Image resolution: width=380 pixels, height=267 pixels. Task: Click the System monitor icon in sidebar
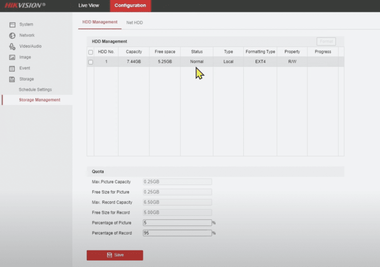[x=12, y=24]
